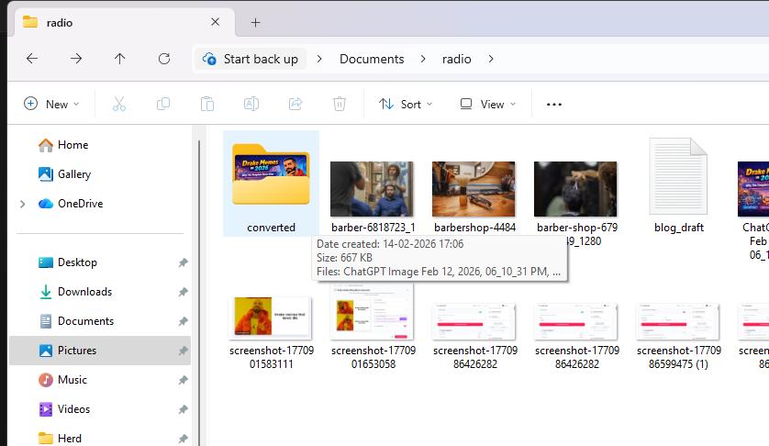This screenshot has width=769, height=446.
Task: Click radio in the address breadcrumb
Action: tap(457, 59)
